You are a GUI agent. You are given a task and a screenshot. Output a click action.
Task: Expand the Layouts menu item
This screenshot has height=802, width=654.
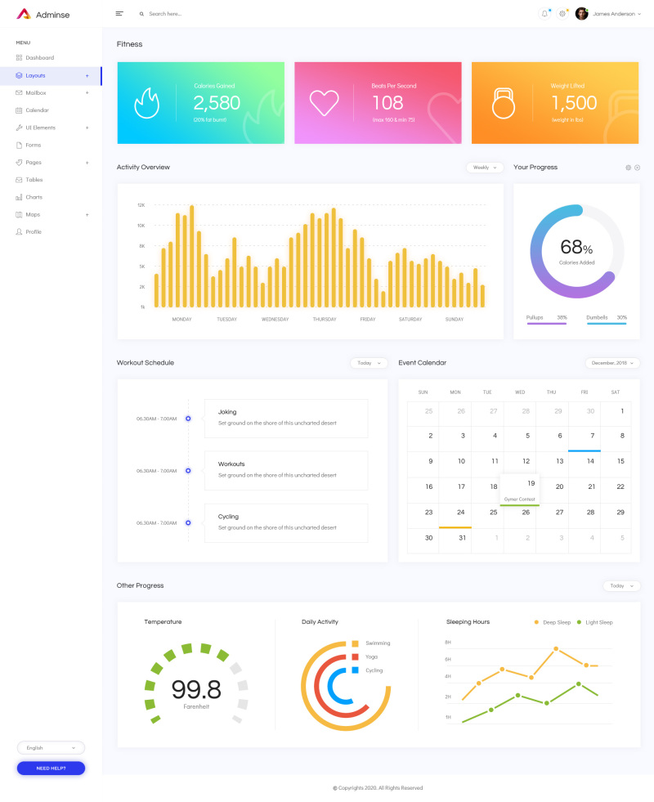[36, 75]
